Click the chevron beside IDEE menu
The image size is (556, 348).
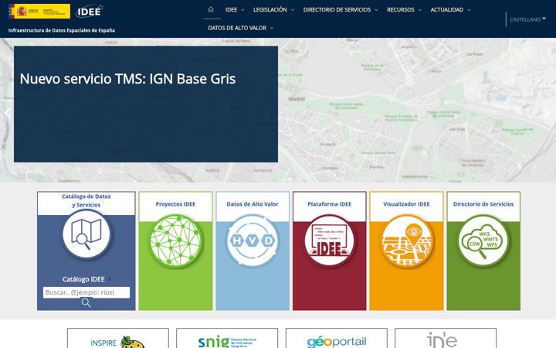(x=243, y=10)
